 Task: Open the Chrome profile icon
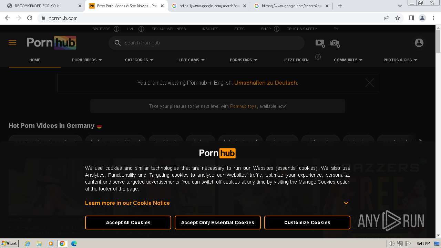(422, 18)
